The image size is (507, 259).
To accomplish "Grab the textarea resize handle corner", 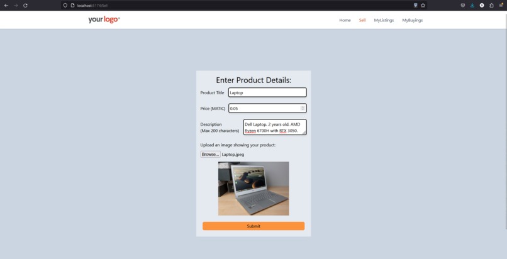I will (x=304, y=133).
